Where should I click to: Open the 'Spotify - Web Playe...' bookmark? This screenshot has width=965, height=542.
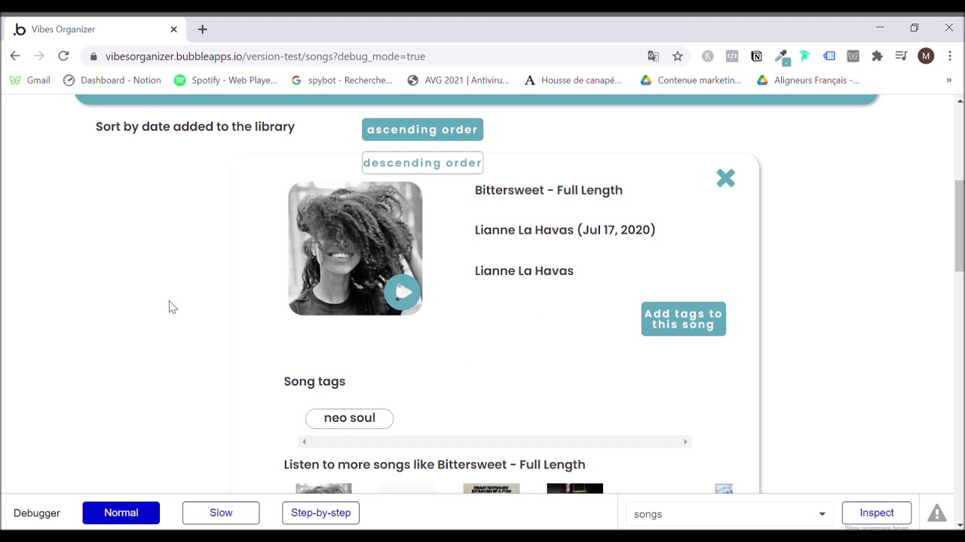[225, 81]
